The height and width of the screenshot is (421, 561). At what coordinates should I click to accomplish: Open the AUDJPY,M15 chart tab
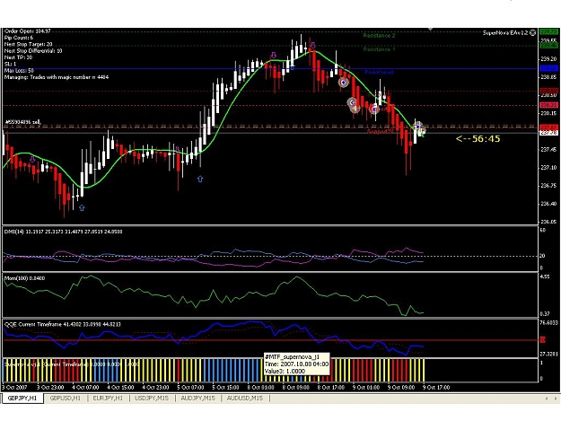[x=197, y=398]
